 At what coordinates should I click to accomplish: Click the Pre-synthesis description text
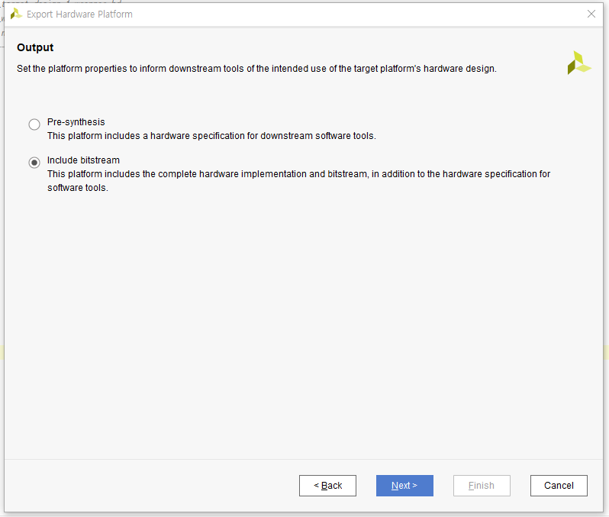pos(211,136)
